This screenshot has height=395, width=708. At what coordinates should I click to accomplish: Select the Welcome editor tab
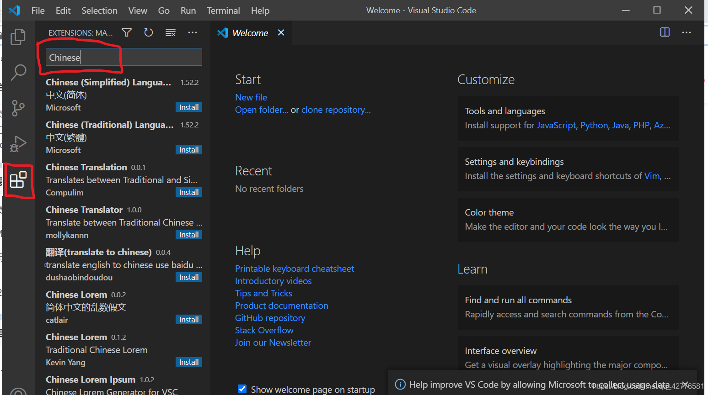(x=250, y=33)
